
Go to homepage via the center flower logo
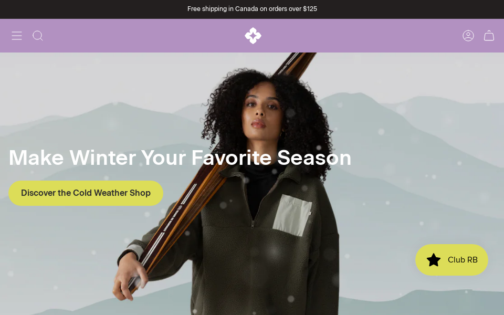253,36
